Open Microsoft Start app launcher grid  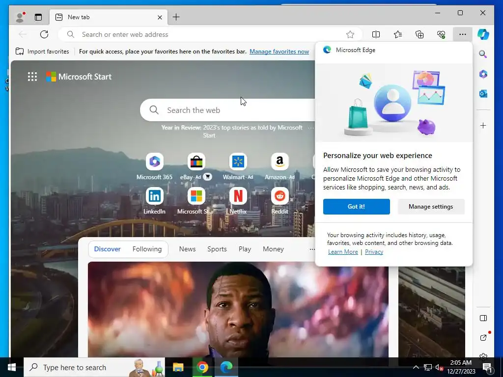click(32, 77)
